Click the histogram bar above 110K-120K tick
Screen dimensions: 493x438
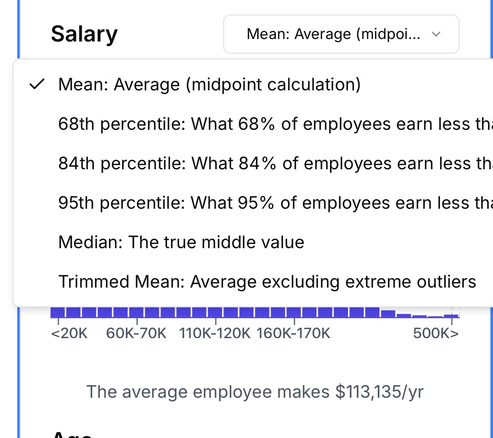(x=215, y=312)
